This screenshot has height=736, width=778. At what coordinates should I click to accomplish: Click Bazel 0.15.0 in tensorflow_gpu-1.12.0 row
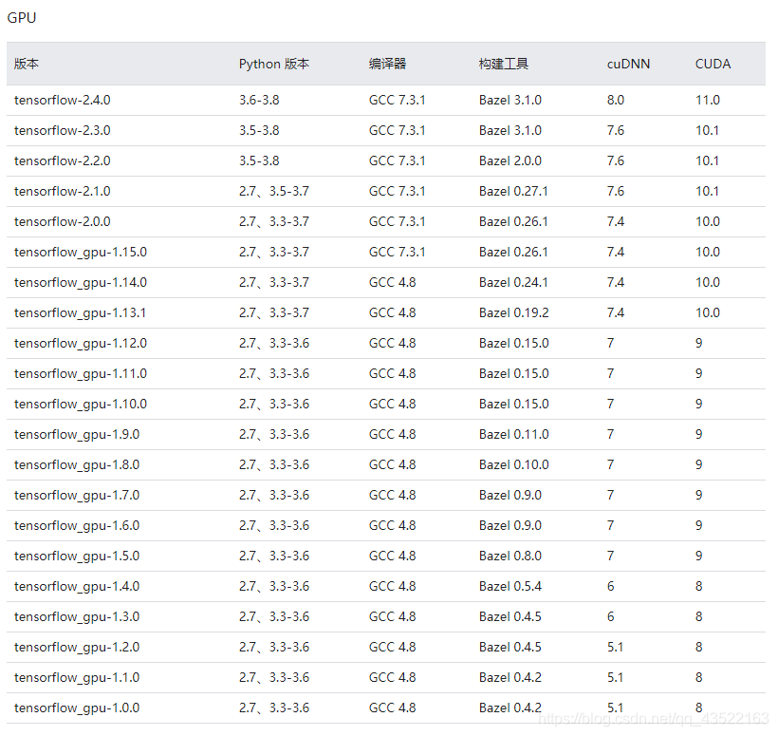(x=514, y=343)
